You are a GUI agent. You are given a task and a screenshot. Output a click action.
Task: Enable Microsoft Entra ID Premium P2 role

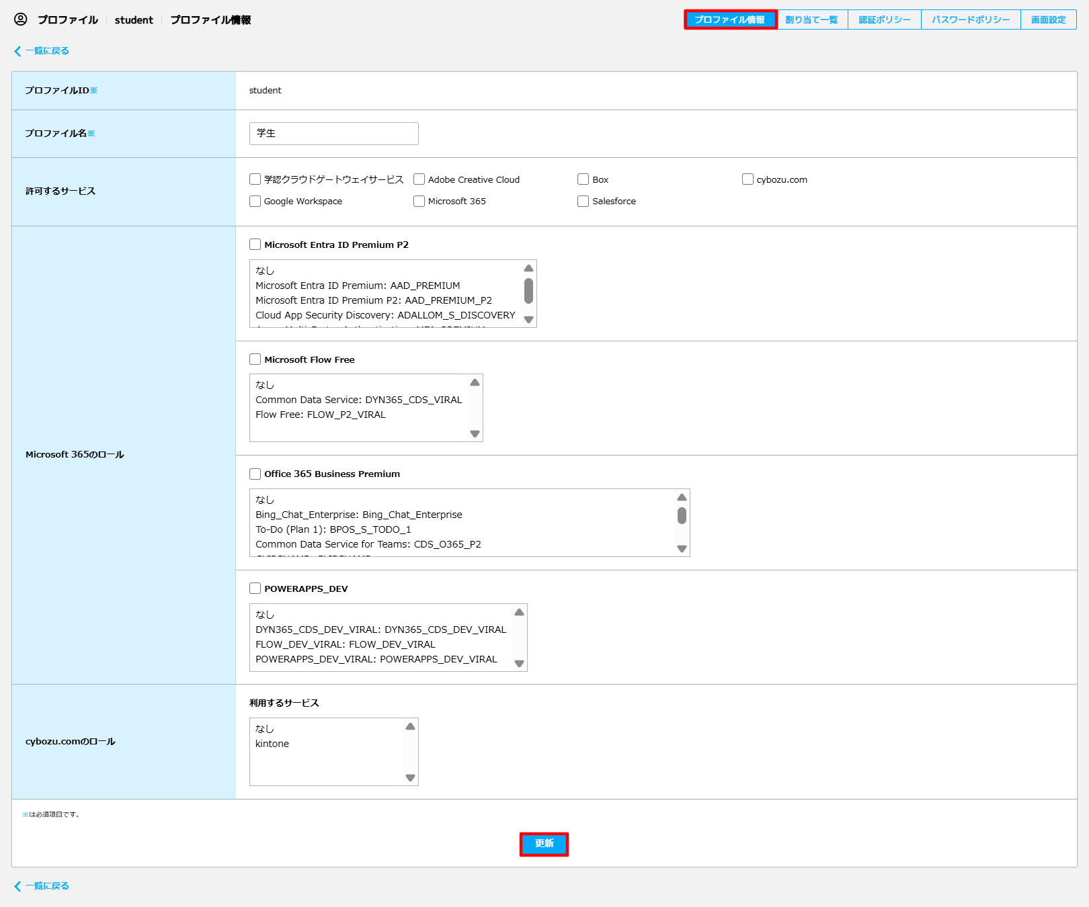click(255, 245)
